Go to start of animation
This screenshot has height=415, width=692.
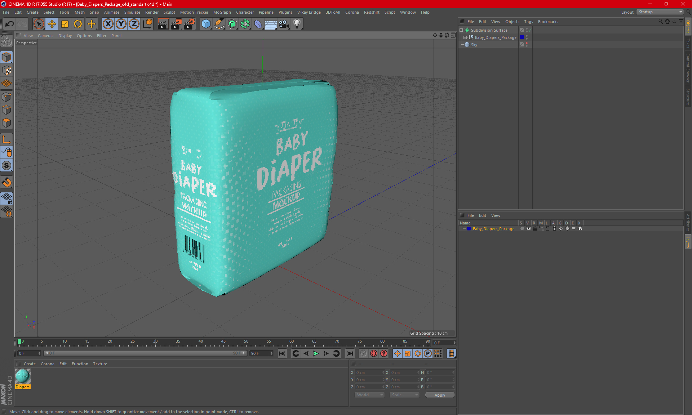point(282,353)
